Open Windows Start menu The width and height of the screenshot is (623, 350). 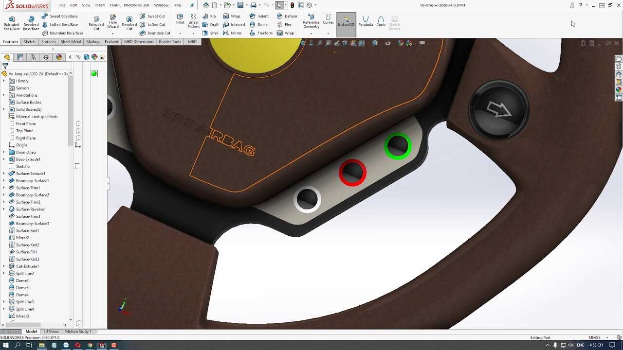(x=6, y=345)
